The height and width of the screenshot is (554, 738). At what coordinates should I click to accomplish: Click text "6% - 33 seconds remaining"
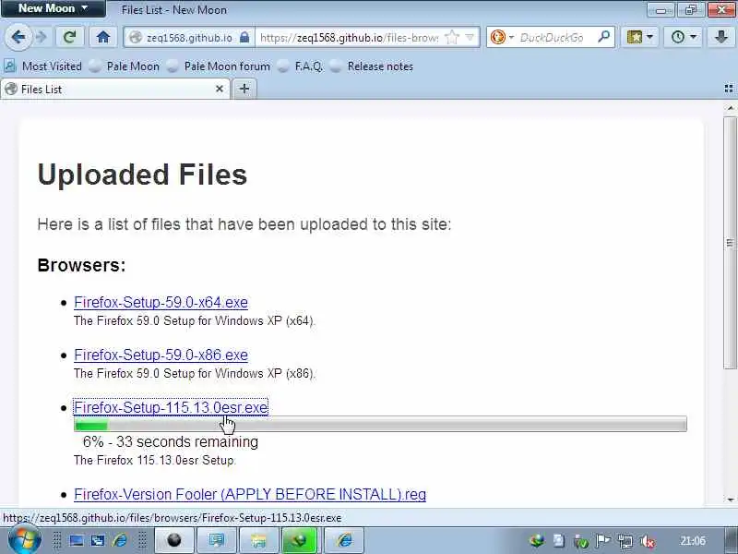(x=171, y=442)
